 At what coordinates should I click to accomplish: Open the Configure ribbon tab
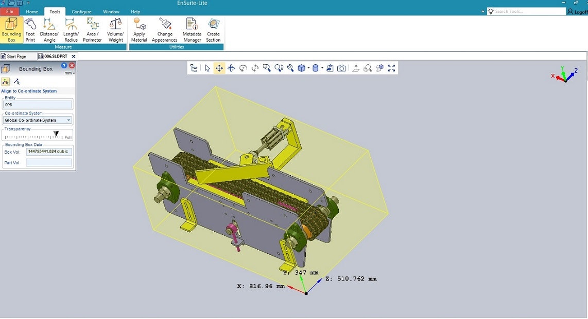81,12
